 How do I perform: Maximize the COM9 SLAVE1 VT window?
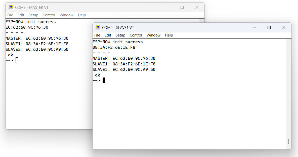pyautogui.click(x=269, y=27)
